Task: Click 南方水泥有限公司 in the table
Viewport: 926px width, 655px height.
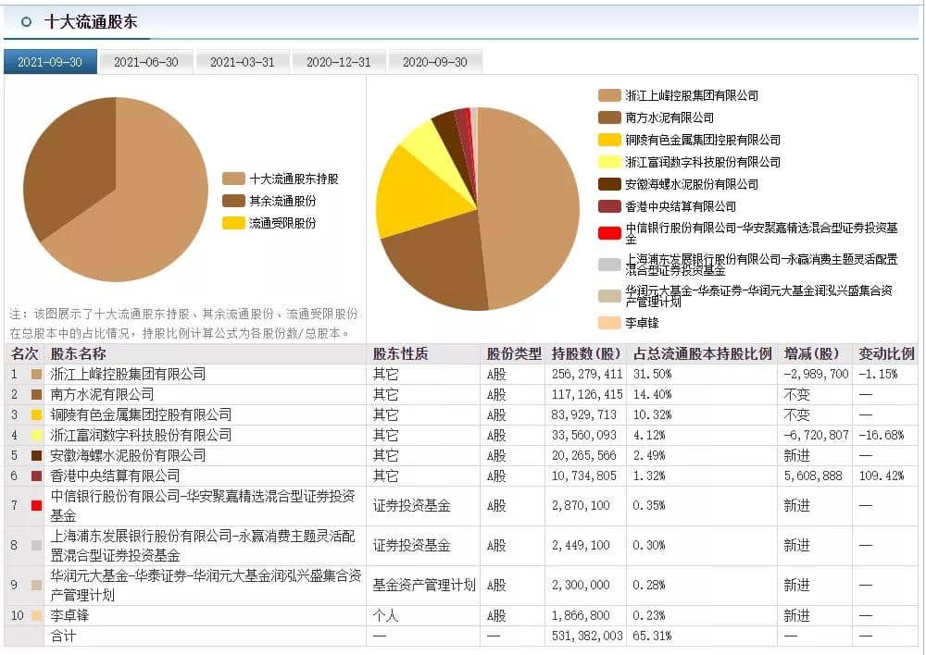Action: 102,394
